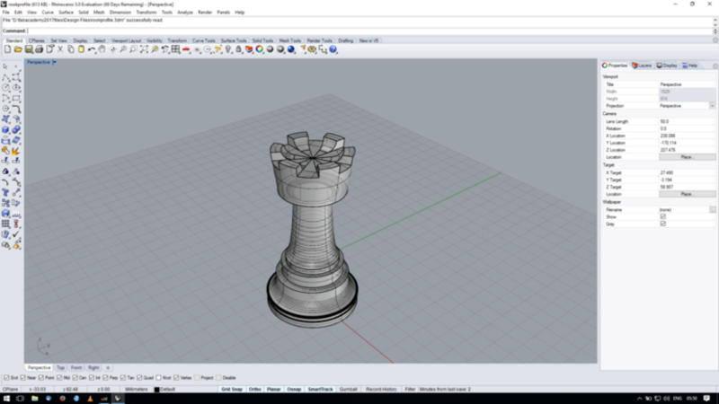Click the checkmark Check Objects icon
This screenshot has width=719, height=404.
pyautogui.click(x=16, y=234)
